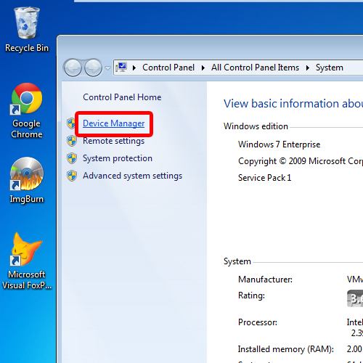Click the Back navigation arrow

[72, 68]
